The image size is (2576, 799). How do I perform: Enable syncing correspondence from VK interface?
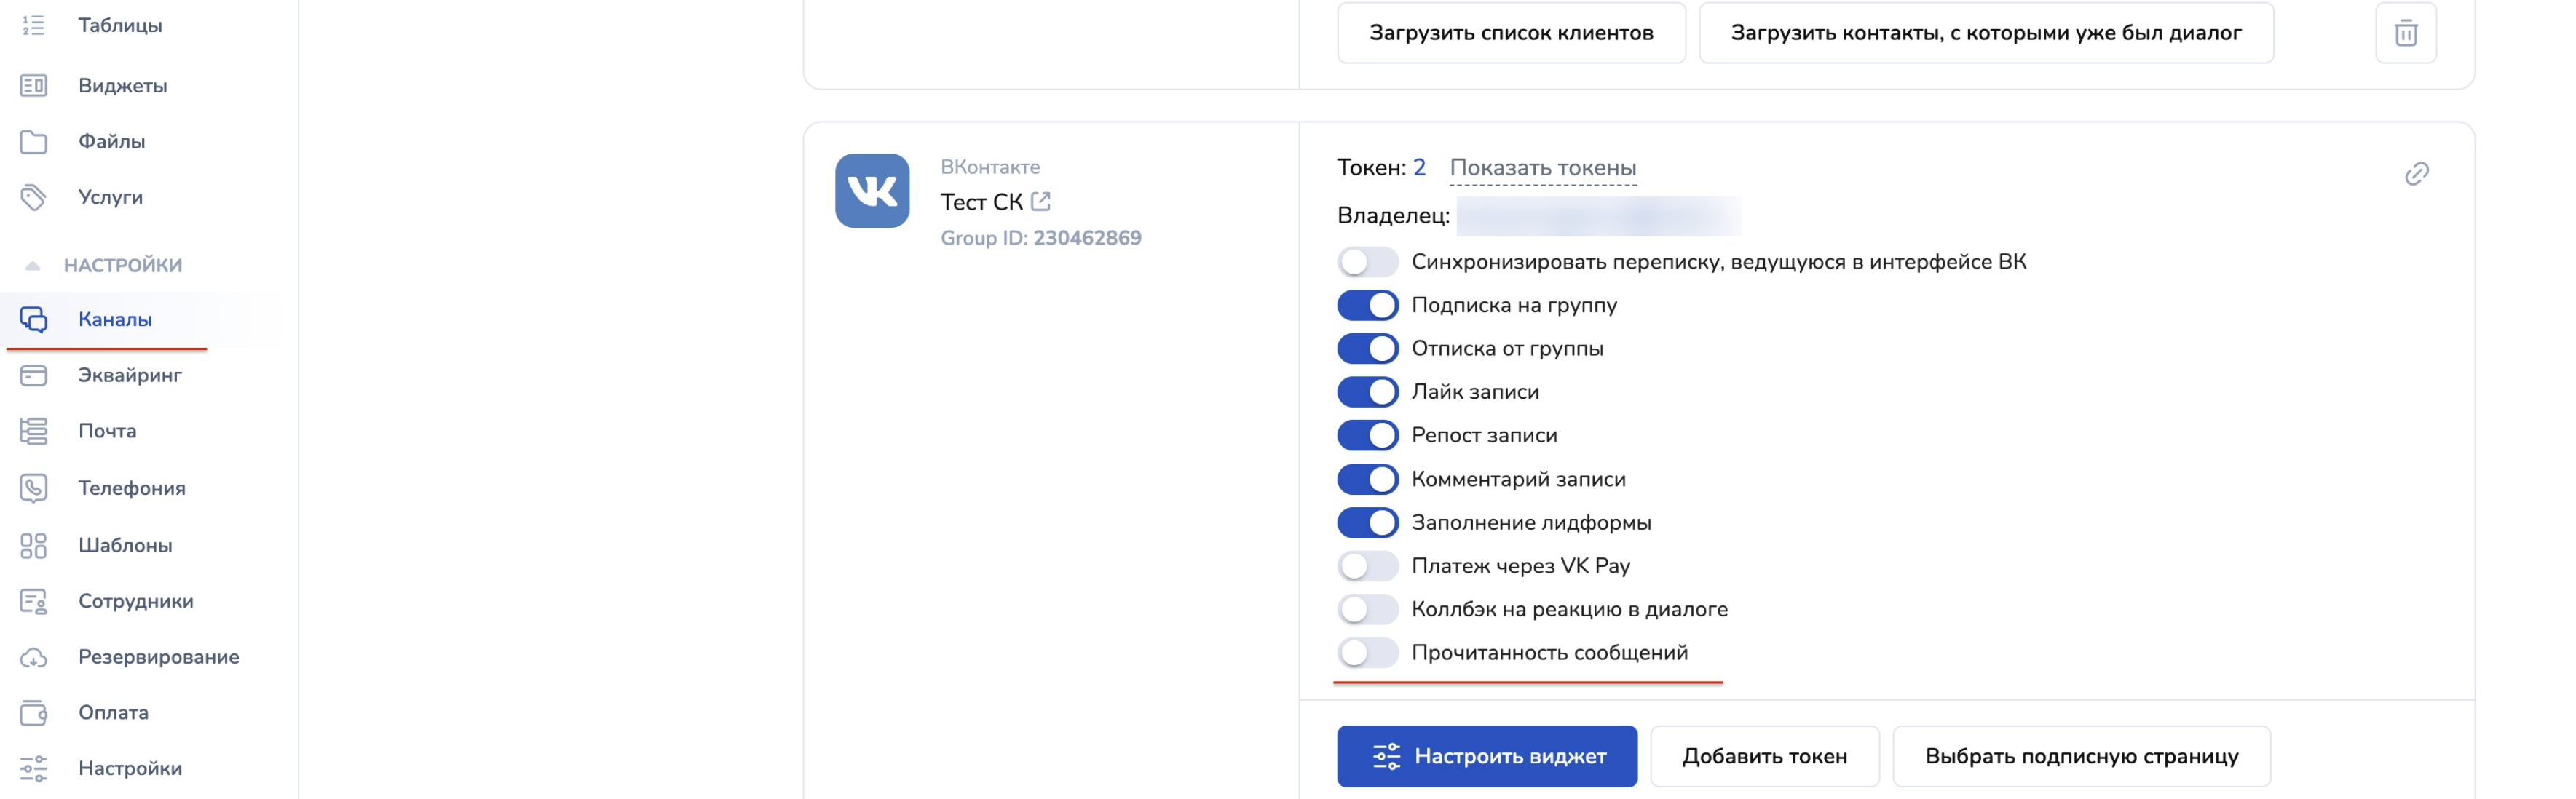[x=1367, y=262]
